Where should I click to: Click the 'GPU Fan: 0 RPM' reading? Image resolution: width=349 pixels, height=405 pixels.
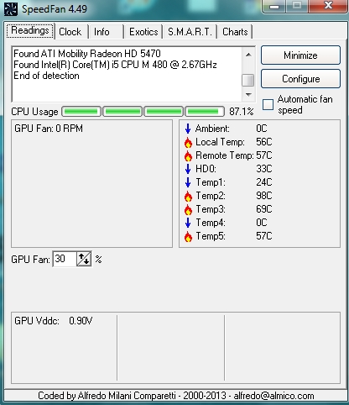49,129
